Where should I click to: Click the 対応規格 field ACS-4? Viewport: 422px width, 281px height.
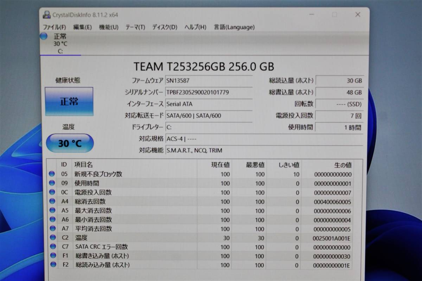click(264, 139)
